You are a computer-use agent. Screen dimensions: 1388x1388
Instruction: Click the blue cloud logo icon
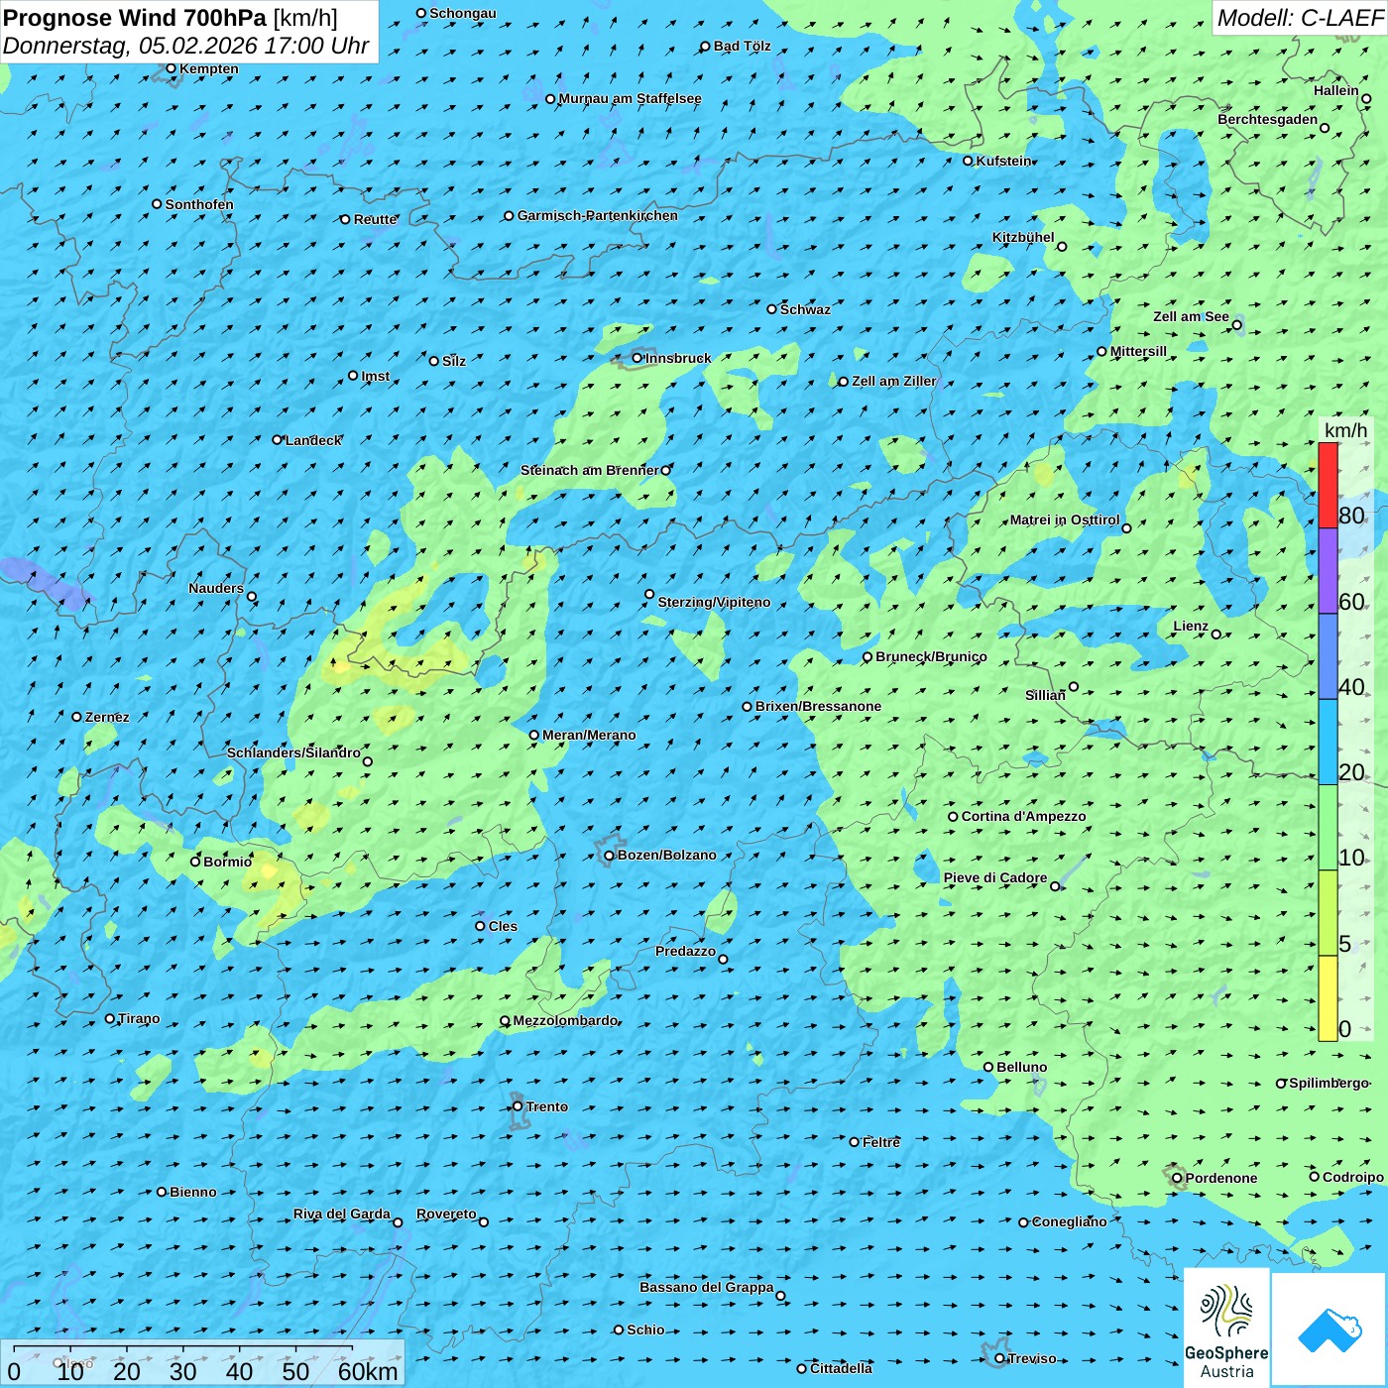click(1330, 1330)
